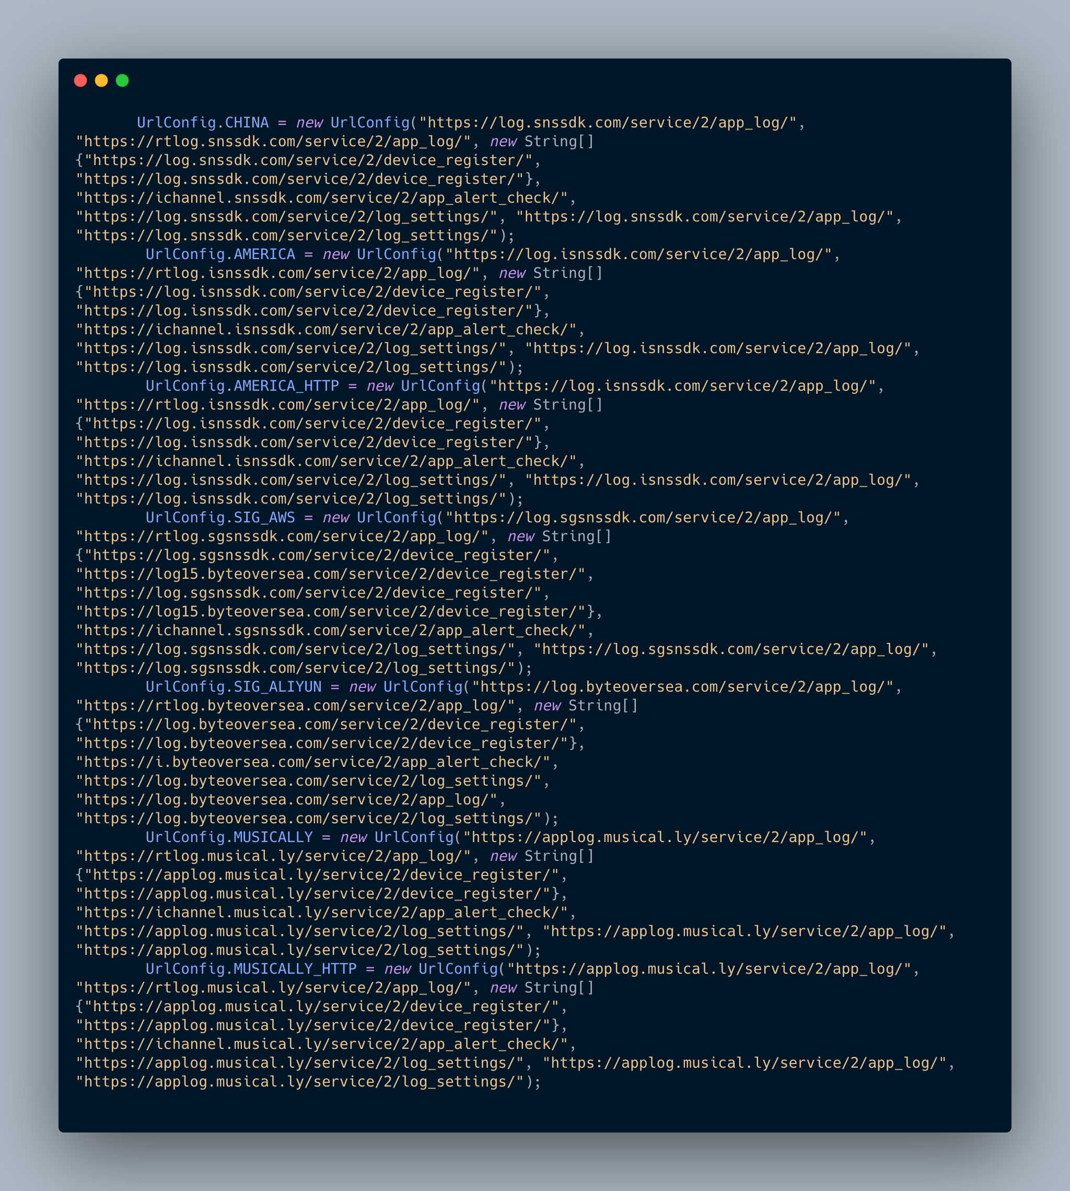1070x1191 pixels.
Task: Click the UrlConfig.CHINA variable name
Action: pyautogui.click(x=202, y=123)
